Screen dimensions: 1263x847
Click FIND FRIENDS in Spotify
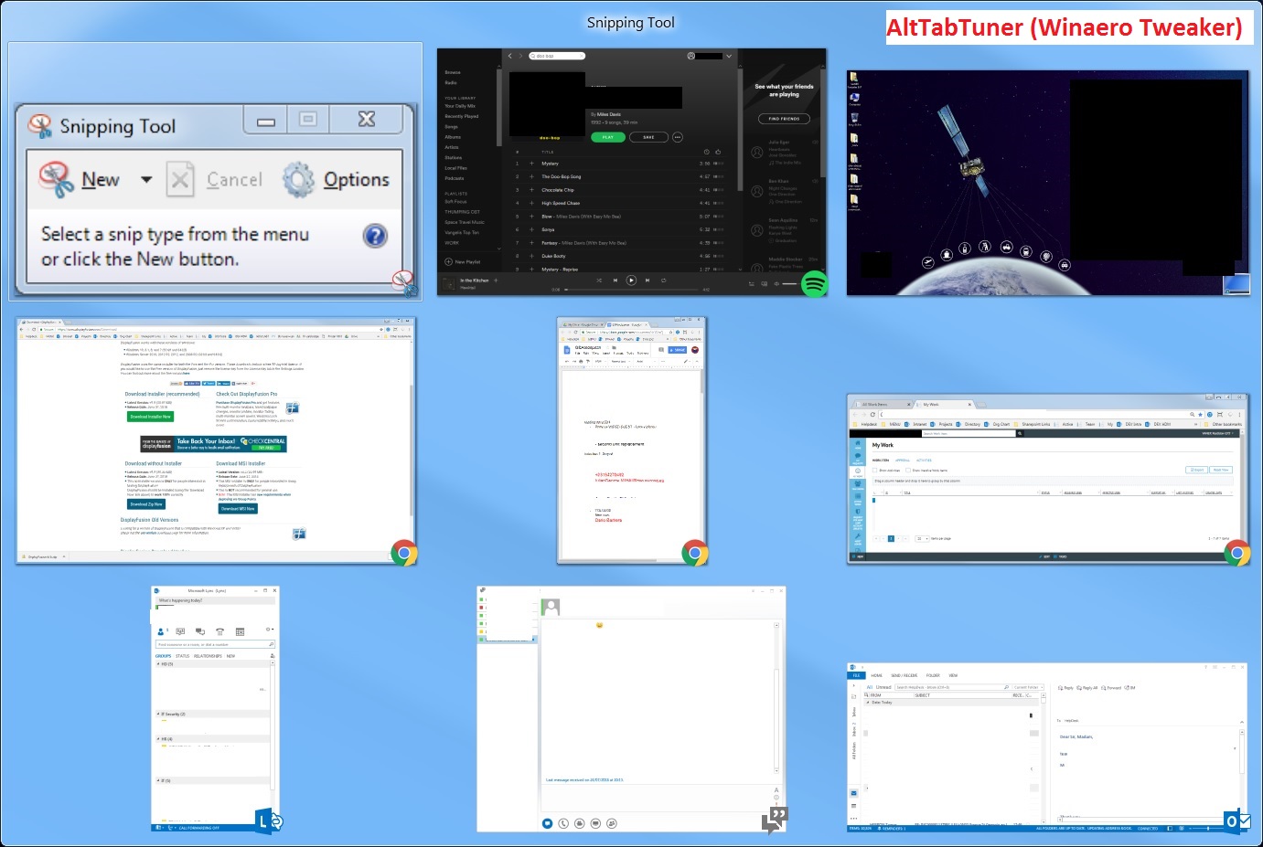pyautogui.click(x=784, y=119)
